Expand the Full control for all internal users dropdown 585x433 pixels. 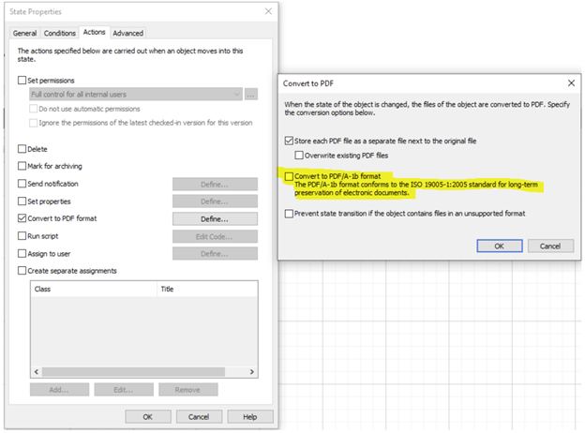click(136, 95)
